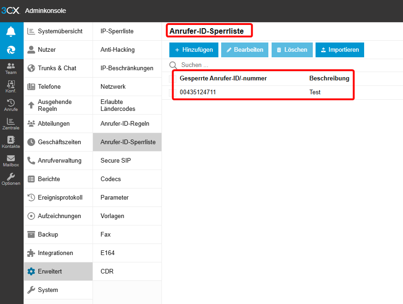Screen dimensions: 403x304
Task: Open the IP-Sperrliste submenu entry
Action: pyautogui.click(x=117, y=31)
